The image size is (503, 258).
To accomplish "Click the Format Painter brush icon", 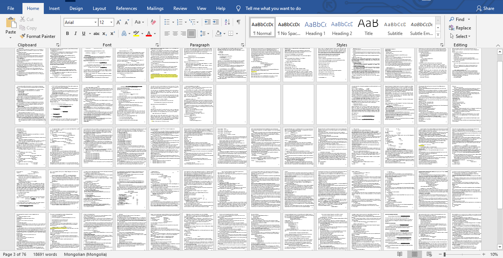I will tap(22, 36).
